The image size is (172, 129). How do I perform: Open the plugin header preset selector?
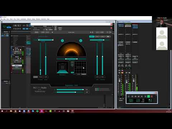pyautogui.click(x=48, y=28)
